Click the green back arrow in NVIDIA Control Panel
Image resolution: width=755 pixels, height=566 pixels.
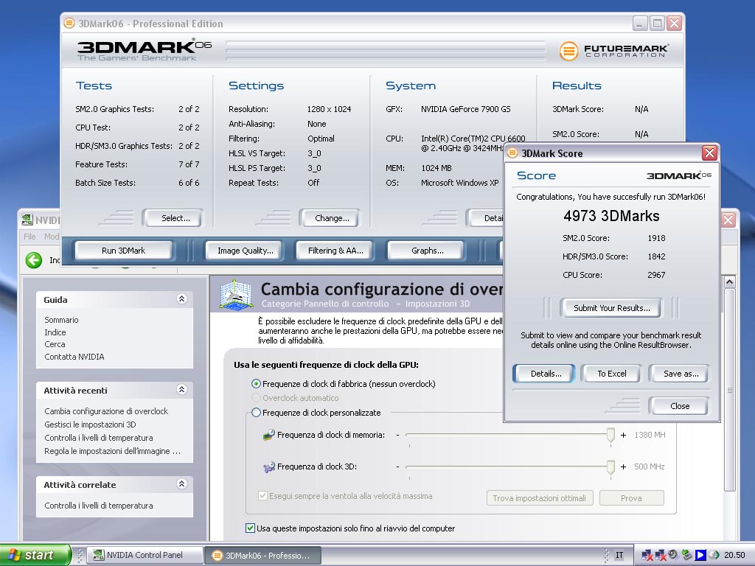pyautogui.click(x=34, y=260)
